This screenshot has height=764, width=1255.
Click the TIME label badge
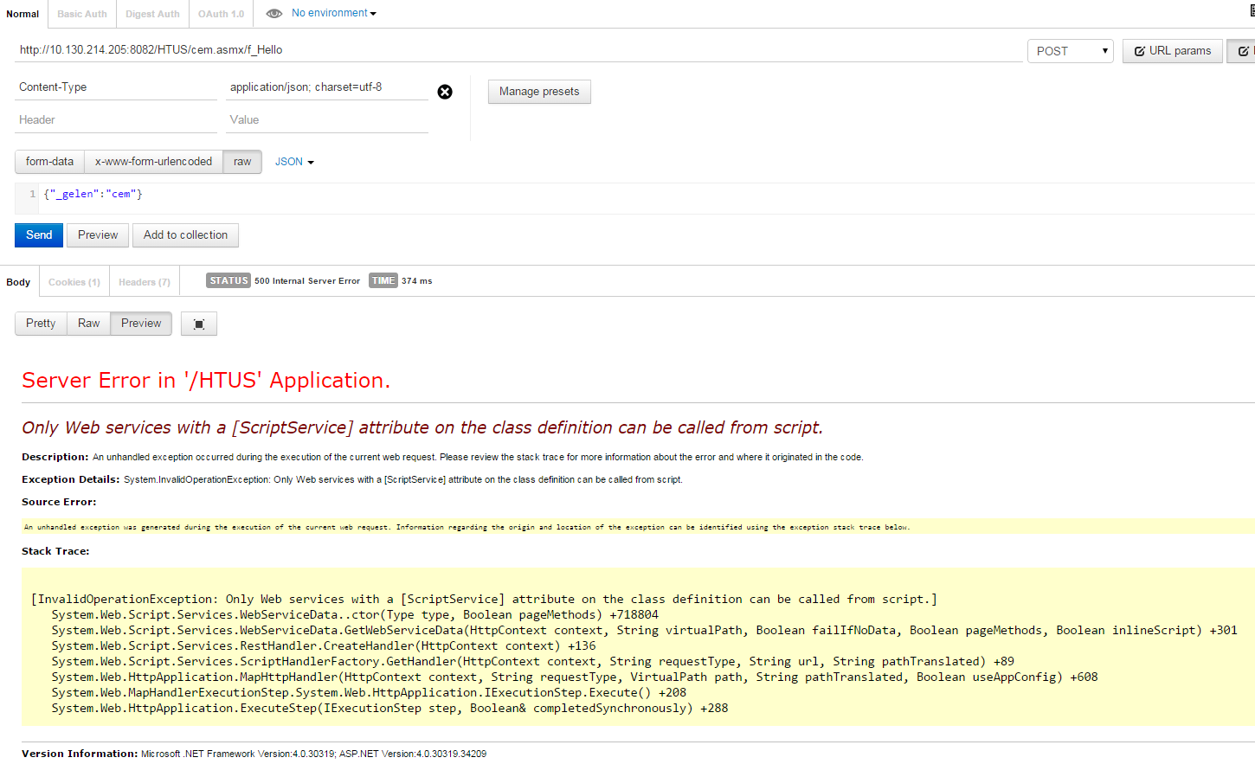tap(383, 280)
